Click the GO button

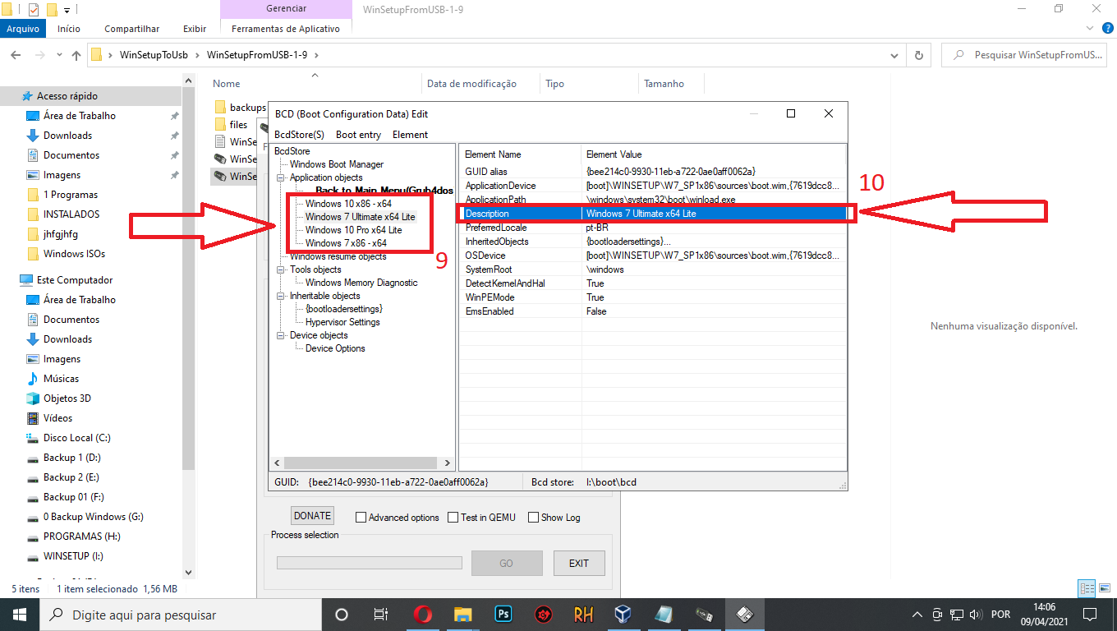pos(507,563)
